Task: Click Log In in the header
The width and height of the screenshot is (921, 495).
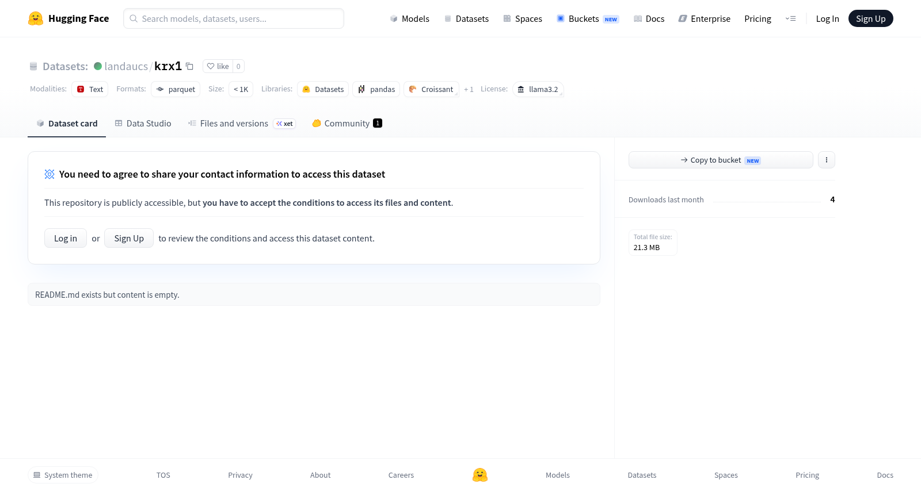Action: click(x=827, y=18)
